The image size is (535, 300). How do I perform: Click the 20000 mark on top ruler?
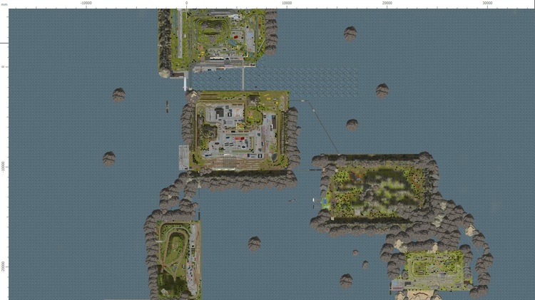pyautogui.click(x=387, y=3)
